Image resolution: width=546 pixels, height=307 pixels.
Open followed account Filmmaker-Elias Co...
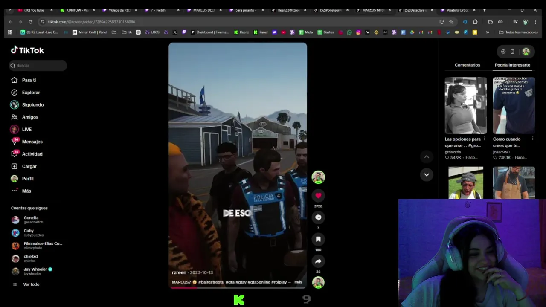coord(37,246)
